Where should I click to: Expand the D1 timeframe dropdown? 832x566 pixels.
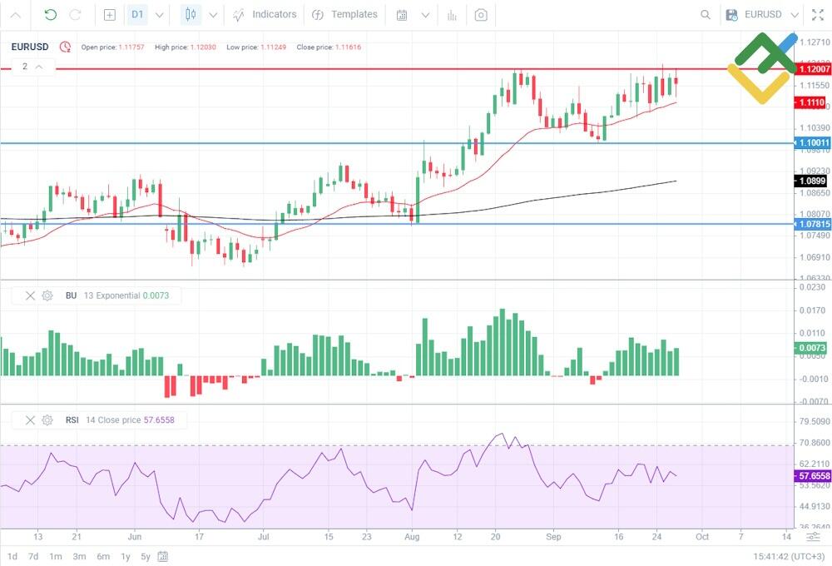pyautogui.click(x=160, y=14)
